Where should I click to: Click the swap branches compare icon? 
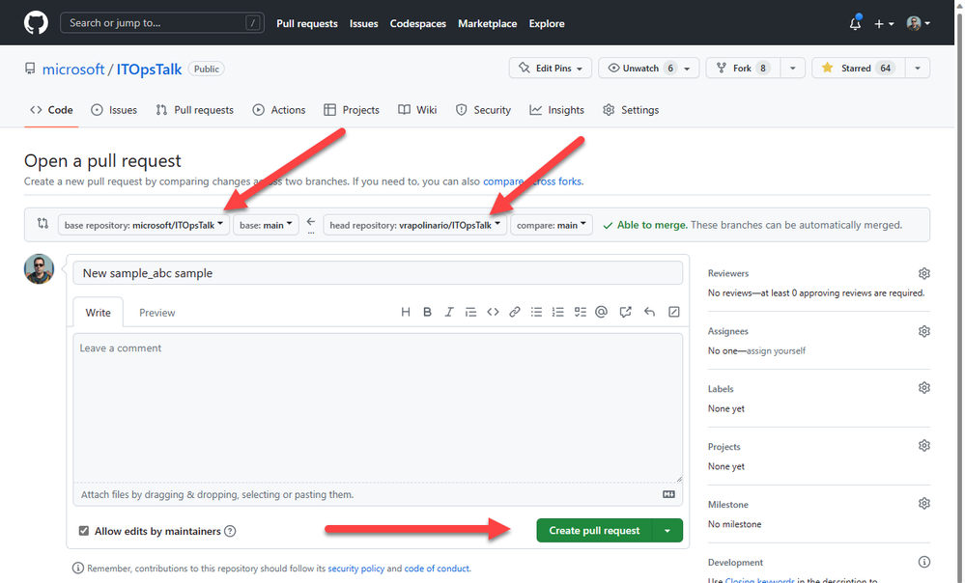coord(43,223)
